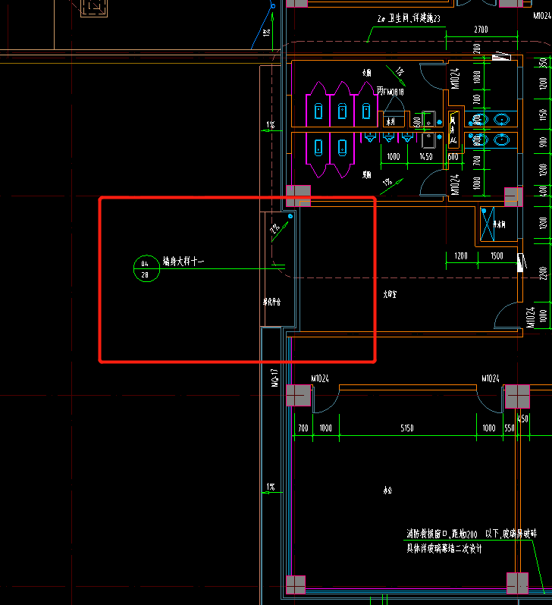Select the rightmost urinal symbol
The width and height of the screenshot is (552, 605).
tap(408, 137)
